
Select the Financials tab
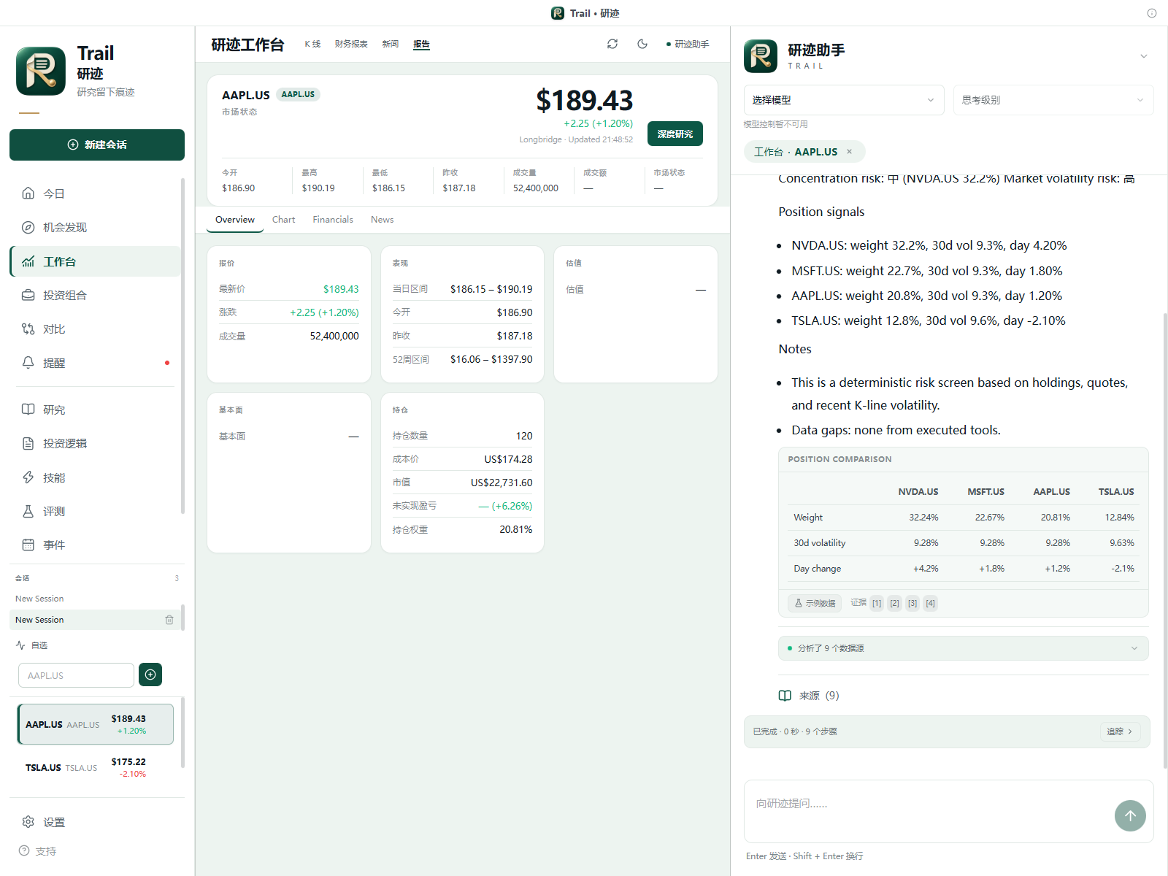coord(333,220)
